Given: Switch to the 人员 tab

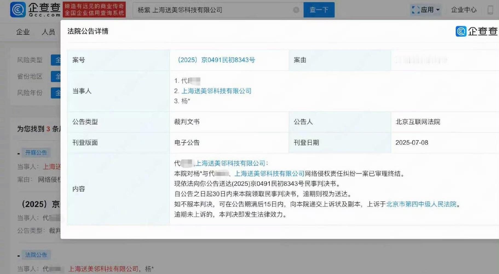Looking at the screenshot, I should 48,32.
